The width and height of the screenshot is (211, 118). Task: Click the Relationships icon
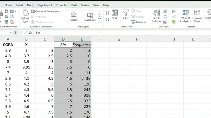(x=174, y=17)
